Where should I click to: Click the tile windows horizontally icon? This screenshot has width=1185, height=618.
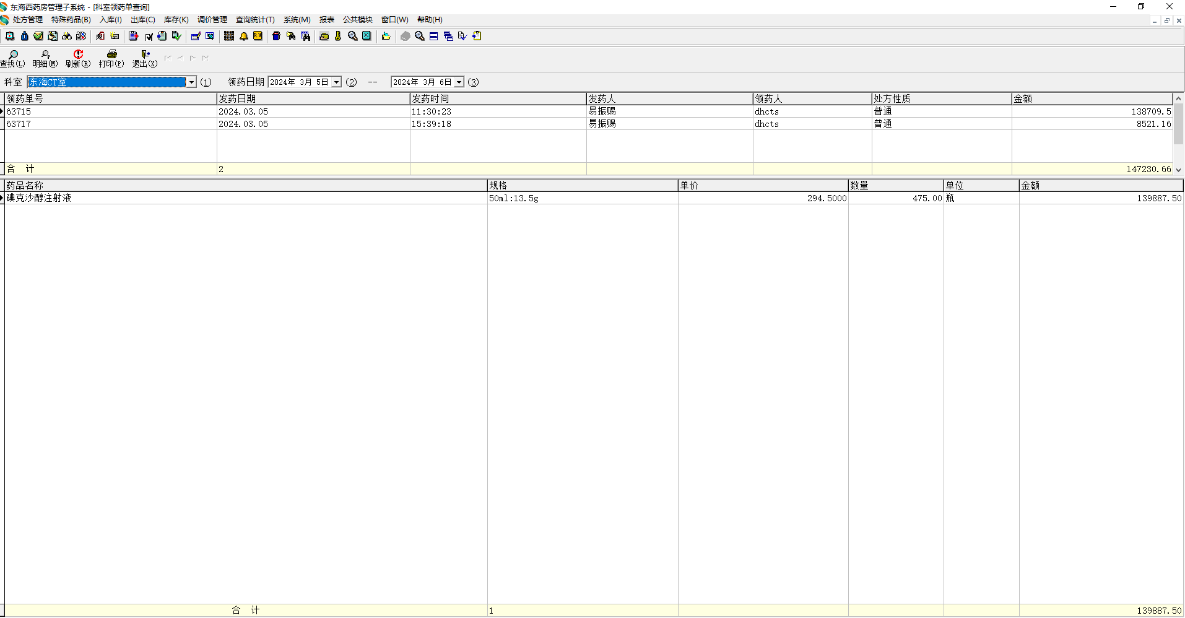click(x=434, y=37)
